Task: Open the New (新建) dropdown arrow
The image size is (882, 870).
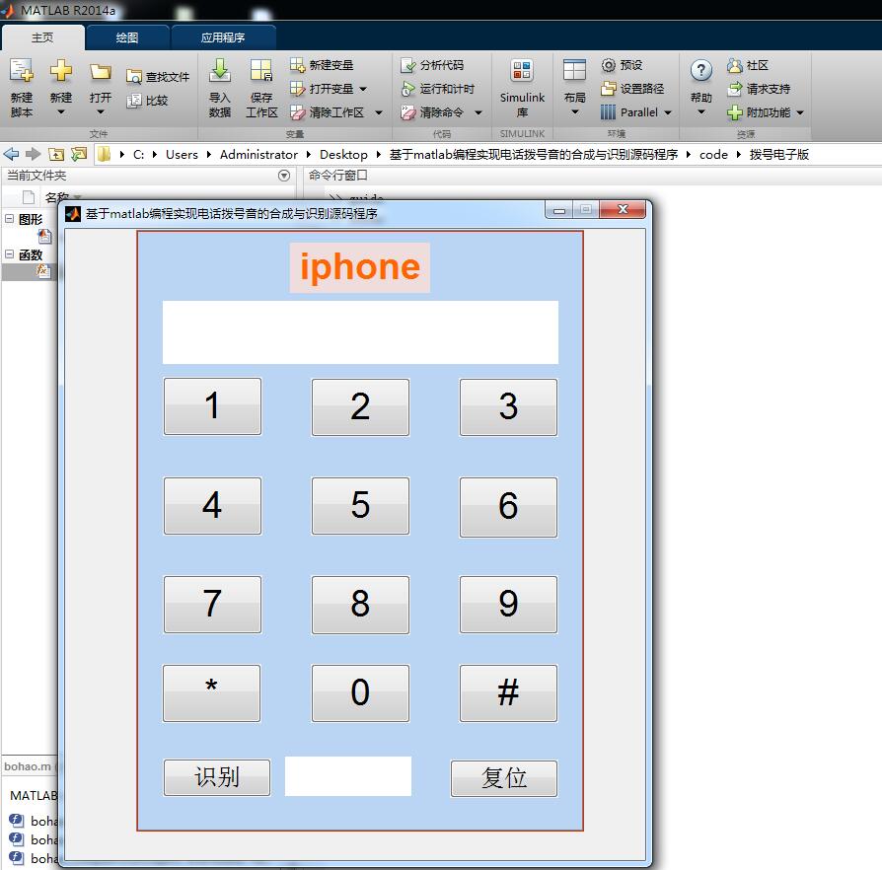Action: click(x=61, y=111)
